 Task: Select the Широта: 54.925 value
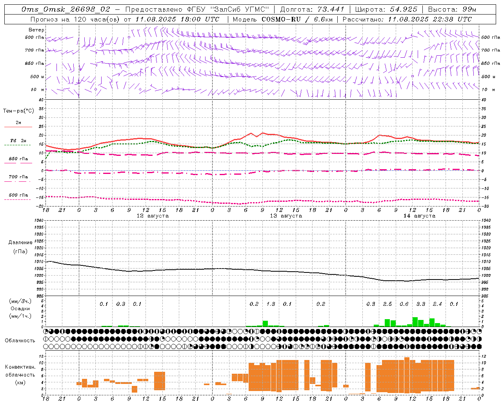pyautogui.click(x=386, y=9)
